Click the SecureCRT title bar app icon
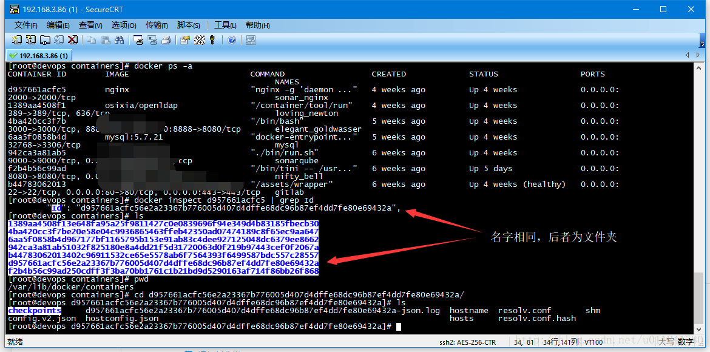The height and width of the screenshot is (352, 710). point(14,9)
